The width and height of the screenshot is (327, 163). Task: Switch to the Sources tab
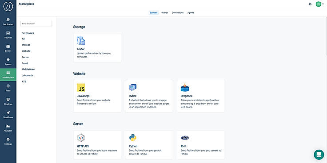(154, 13)
